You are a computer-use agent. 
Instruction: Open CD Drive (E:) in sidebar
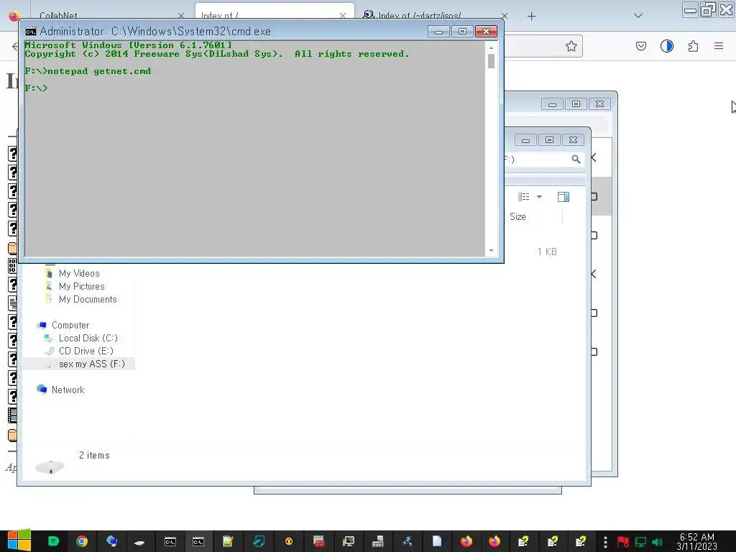pyautogui.click(x=86, y=351)
